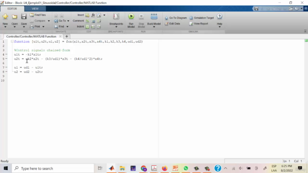Close the MATLAB Function document tab
Viewport: 308px width, 173px height.
(x=60, y=37)
